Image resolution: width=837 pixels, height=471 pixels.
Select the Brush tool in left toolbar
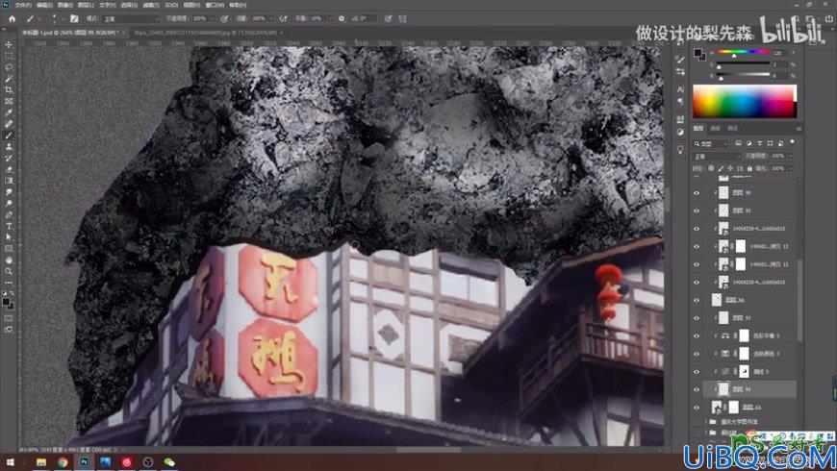point(9,136)
